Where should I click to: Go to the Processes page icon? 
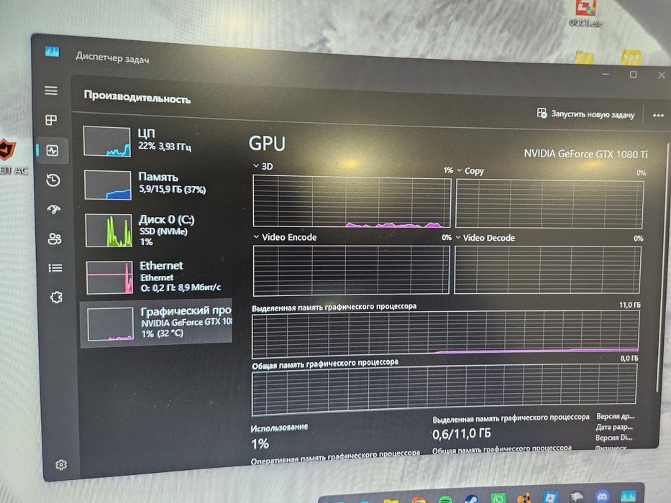[x=51, y=120]
